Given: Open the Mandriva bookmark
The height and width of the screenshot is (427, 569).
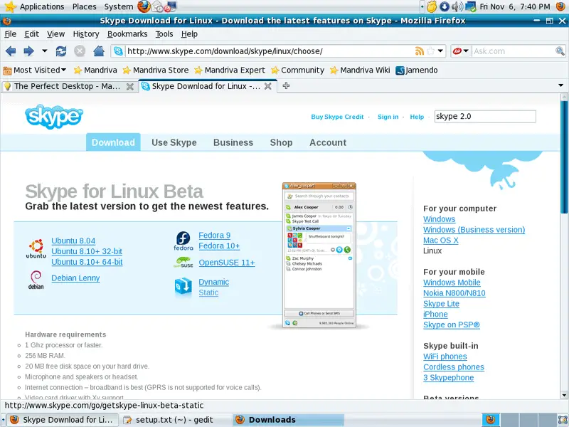Looking at the screenshot, I should pyautogui.click(x=95, y=70).
